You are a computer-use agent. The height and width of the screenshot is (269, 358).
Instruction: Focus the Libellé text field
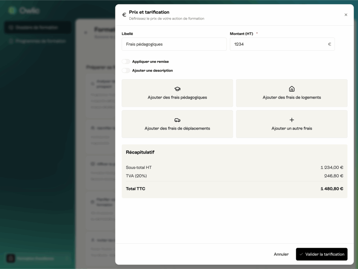click(x=174, y=44)
